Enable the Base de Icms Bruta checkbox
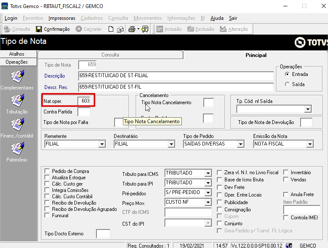The image size is (328, 248). tap(219, 180)
